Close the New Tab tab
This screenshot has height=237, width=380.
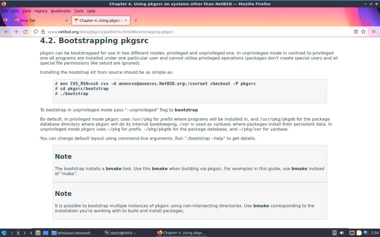pyautogui.click(x=66, y=21)
